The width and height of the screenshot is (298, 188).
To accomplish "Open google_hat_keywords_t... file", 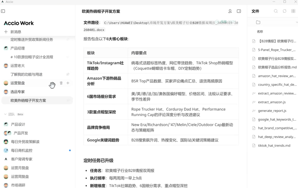I will (x=277, y=120).
